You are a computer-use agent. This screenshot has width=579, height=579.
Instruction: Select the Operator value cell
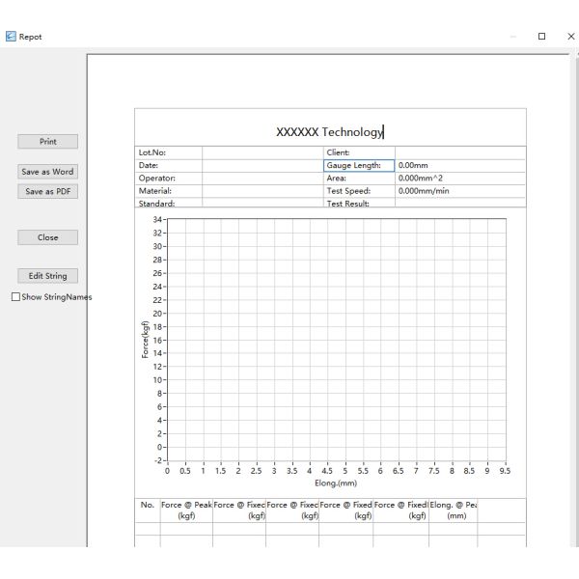[x=262, y=178]
